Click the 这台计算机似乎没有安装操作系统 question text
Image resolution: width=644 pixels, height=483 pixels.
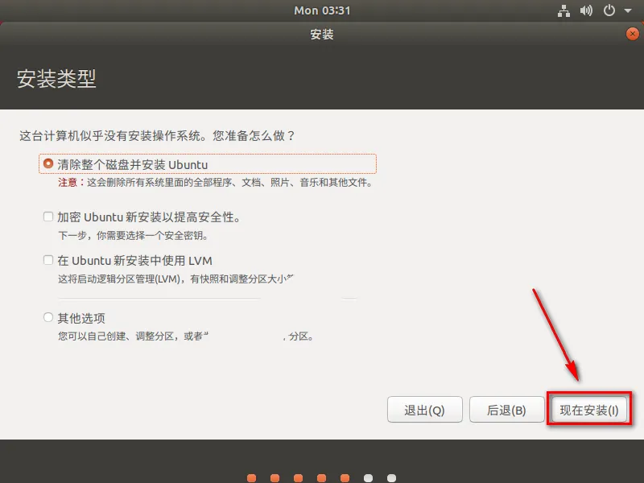157,135
